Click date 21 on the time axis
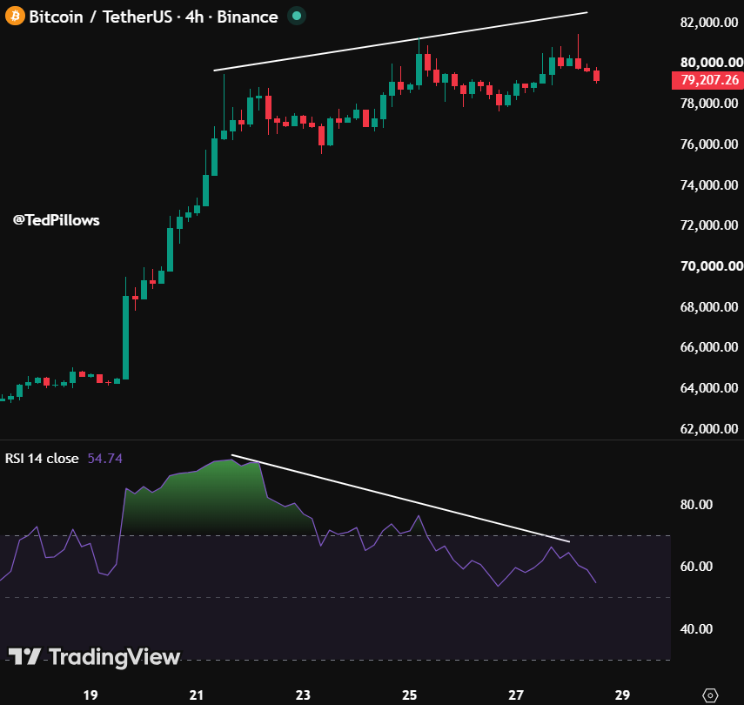 coord(197,695)
